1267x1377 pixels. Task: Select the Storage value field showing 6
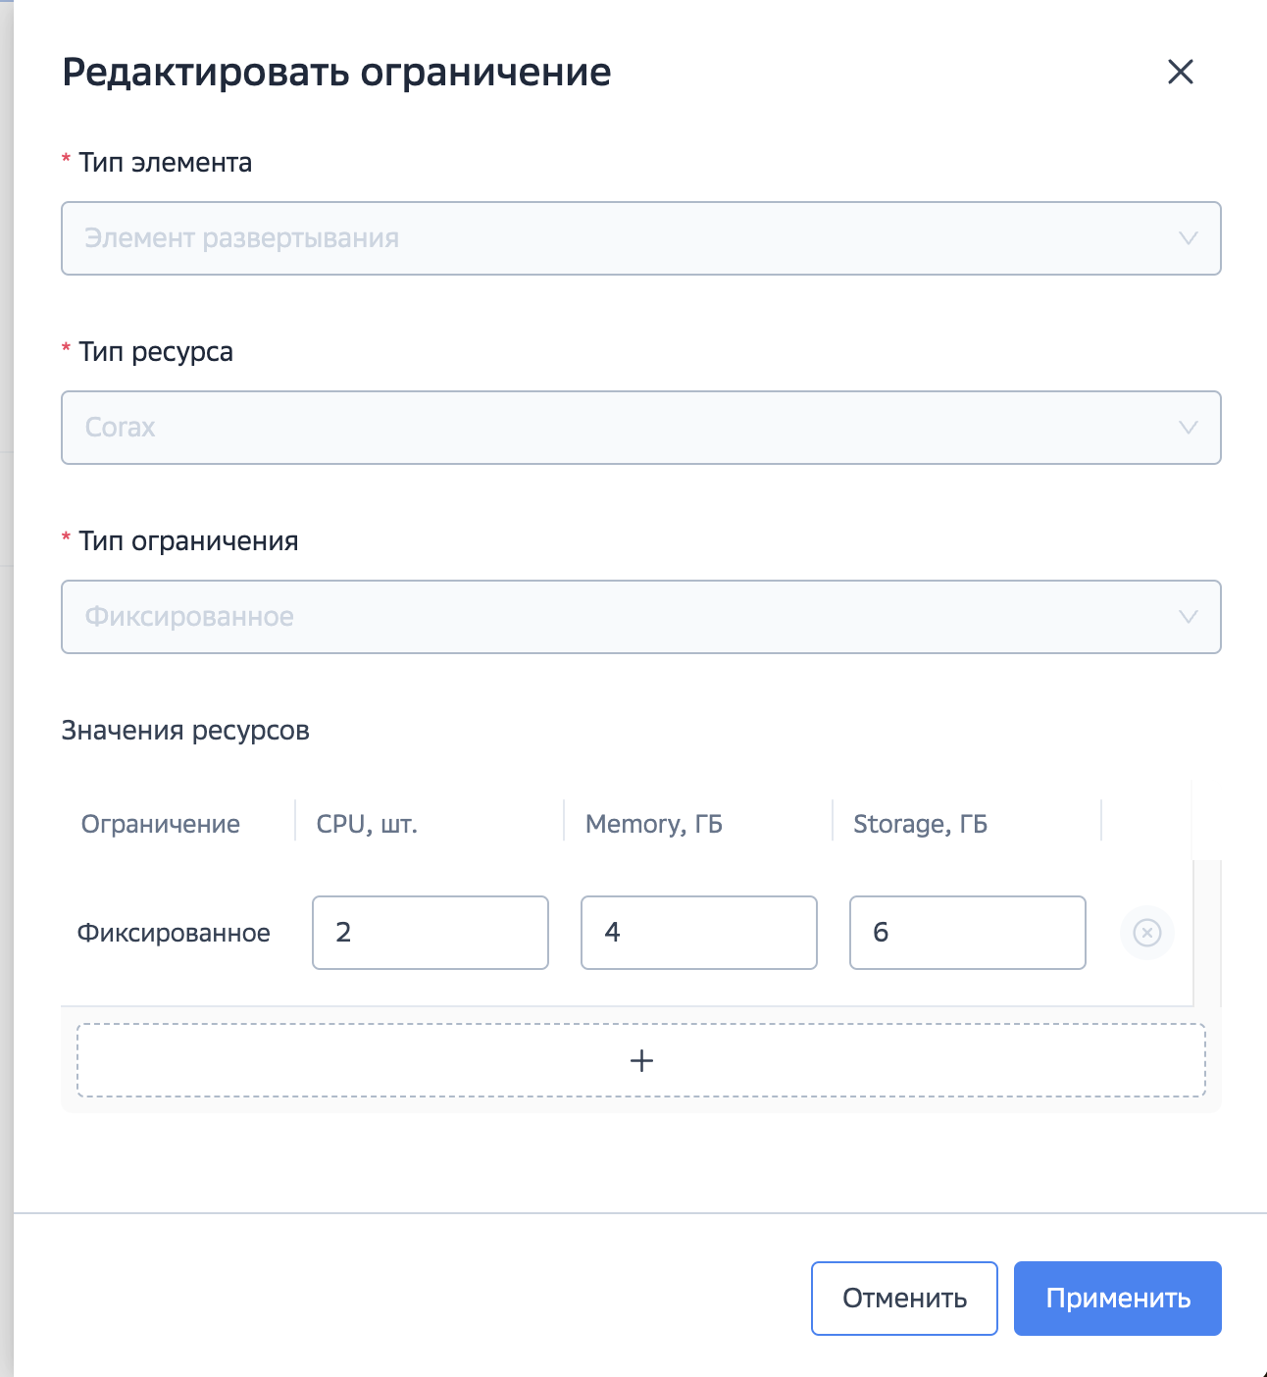[x=967, y=933]
